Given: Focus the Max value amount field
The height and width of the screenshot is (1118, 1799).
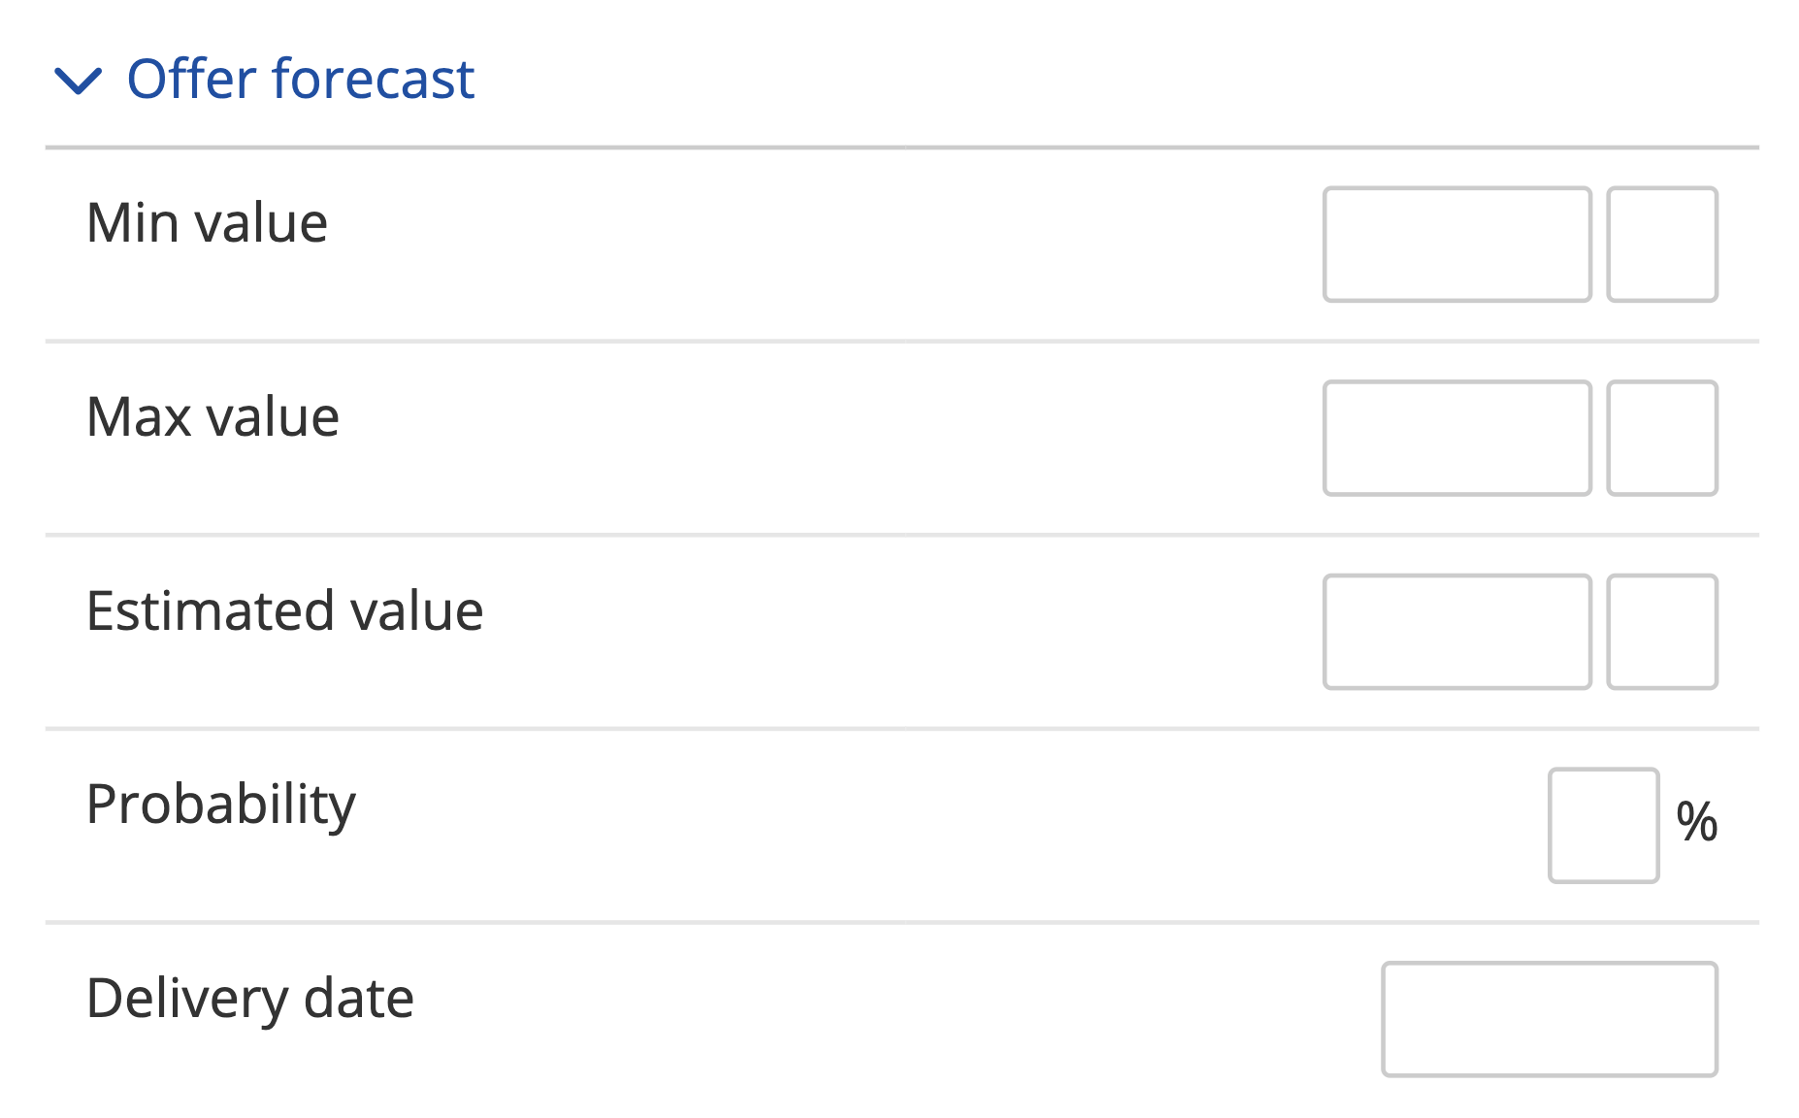Looking at the screenshot, I should (1456, 439).
